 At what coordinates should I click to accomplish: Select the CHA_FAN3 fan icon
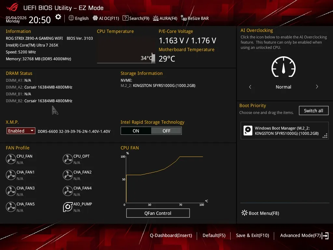pyautogui.click(x=11, y=191)
